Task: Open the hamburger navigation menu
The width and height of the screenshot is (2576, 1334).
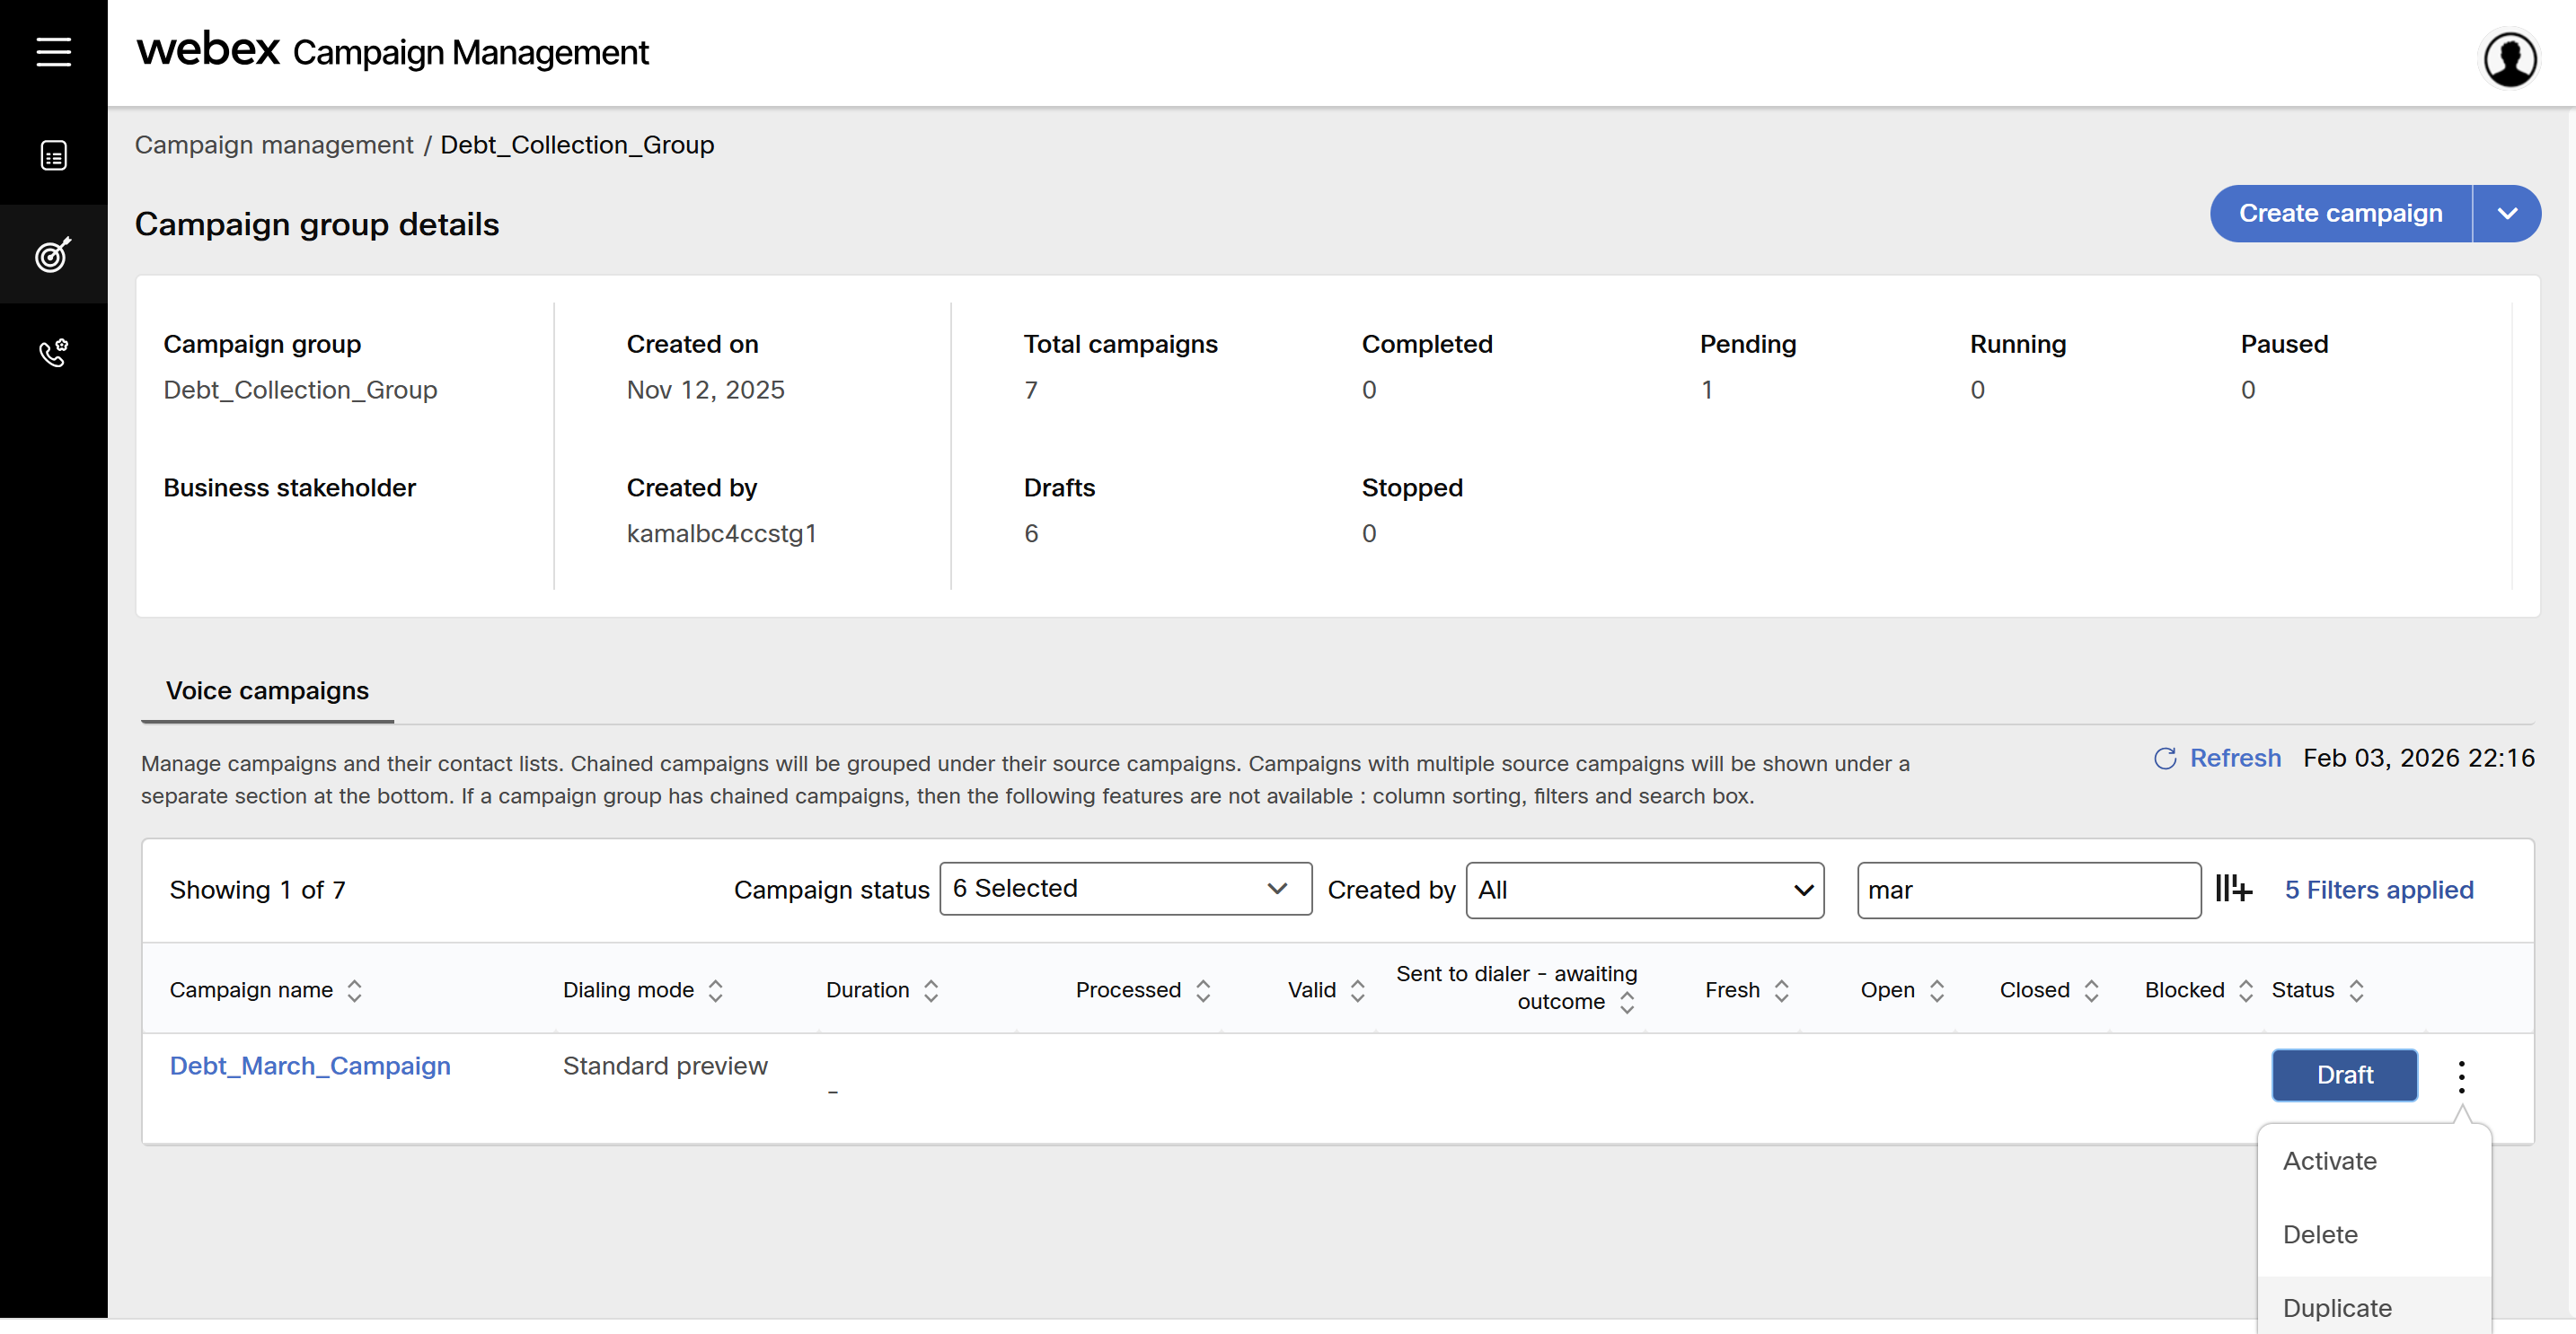Action: coord(53,52)
